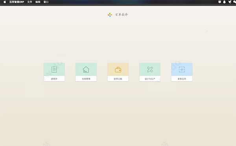Viewport: 236px width, 146px height.
Task: Open the 进销存 module card
Action: pyautogui.click(x=54, y=72)
